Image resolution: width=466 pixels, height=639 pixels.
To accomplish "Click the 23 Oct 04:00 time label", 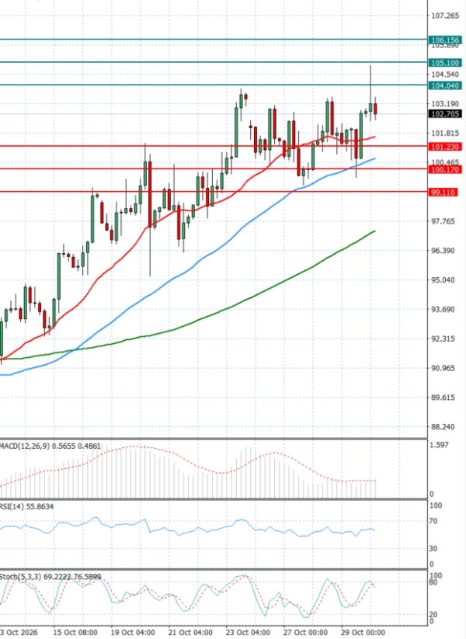I will pos(248,633).
